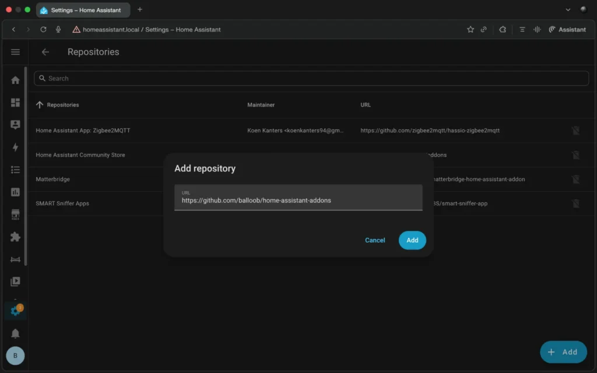597x373 pixels.
Task: Click the audio waveform icon in toolbar
Action: (x=537, y=29)
